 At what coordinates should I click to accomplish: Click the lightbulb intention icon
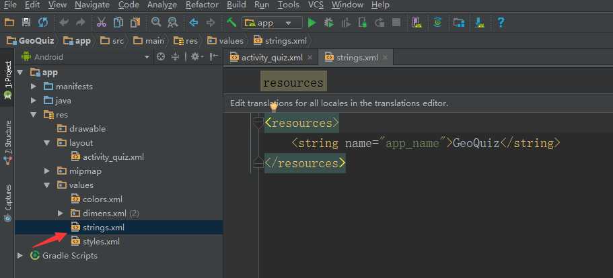(x=274, y=107)
